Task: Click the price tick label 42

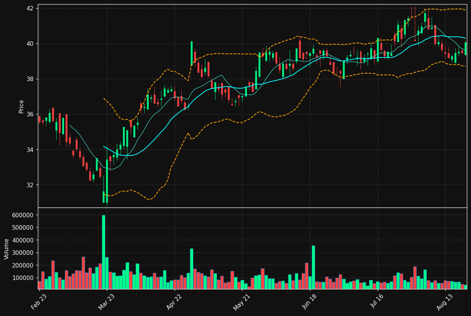Action: (30, 8)
